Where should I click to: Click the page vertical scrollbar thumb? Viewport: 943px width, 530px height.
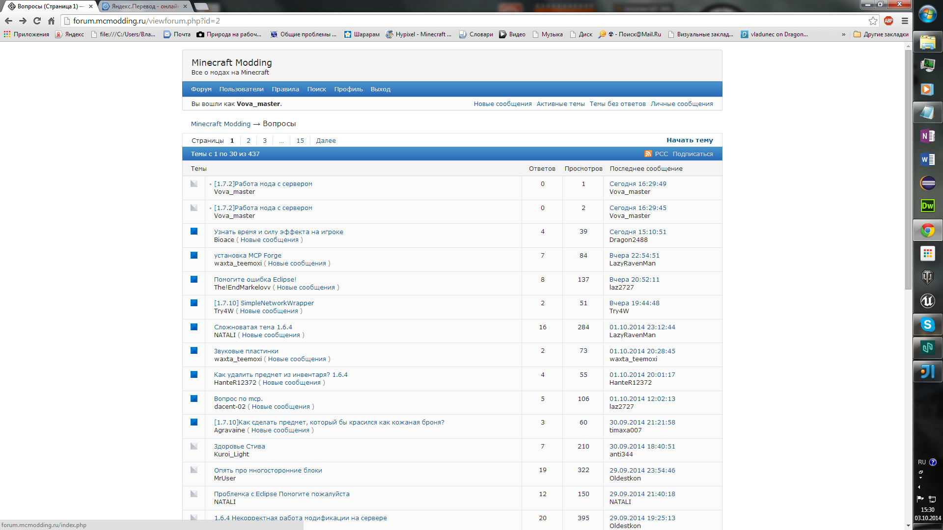point(908,169)
